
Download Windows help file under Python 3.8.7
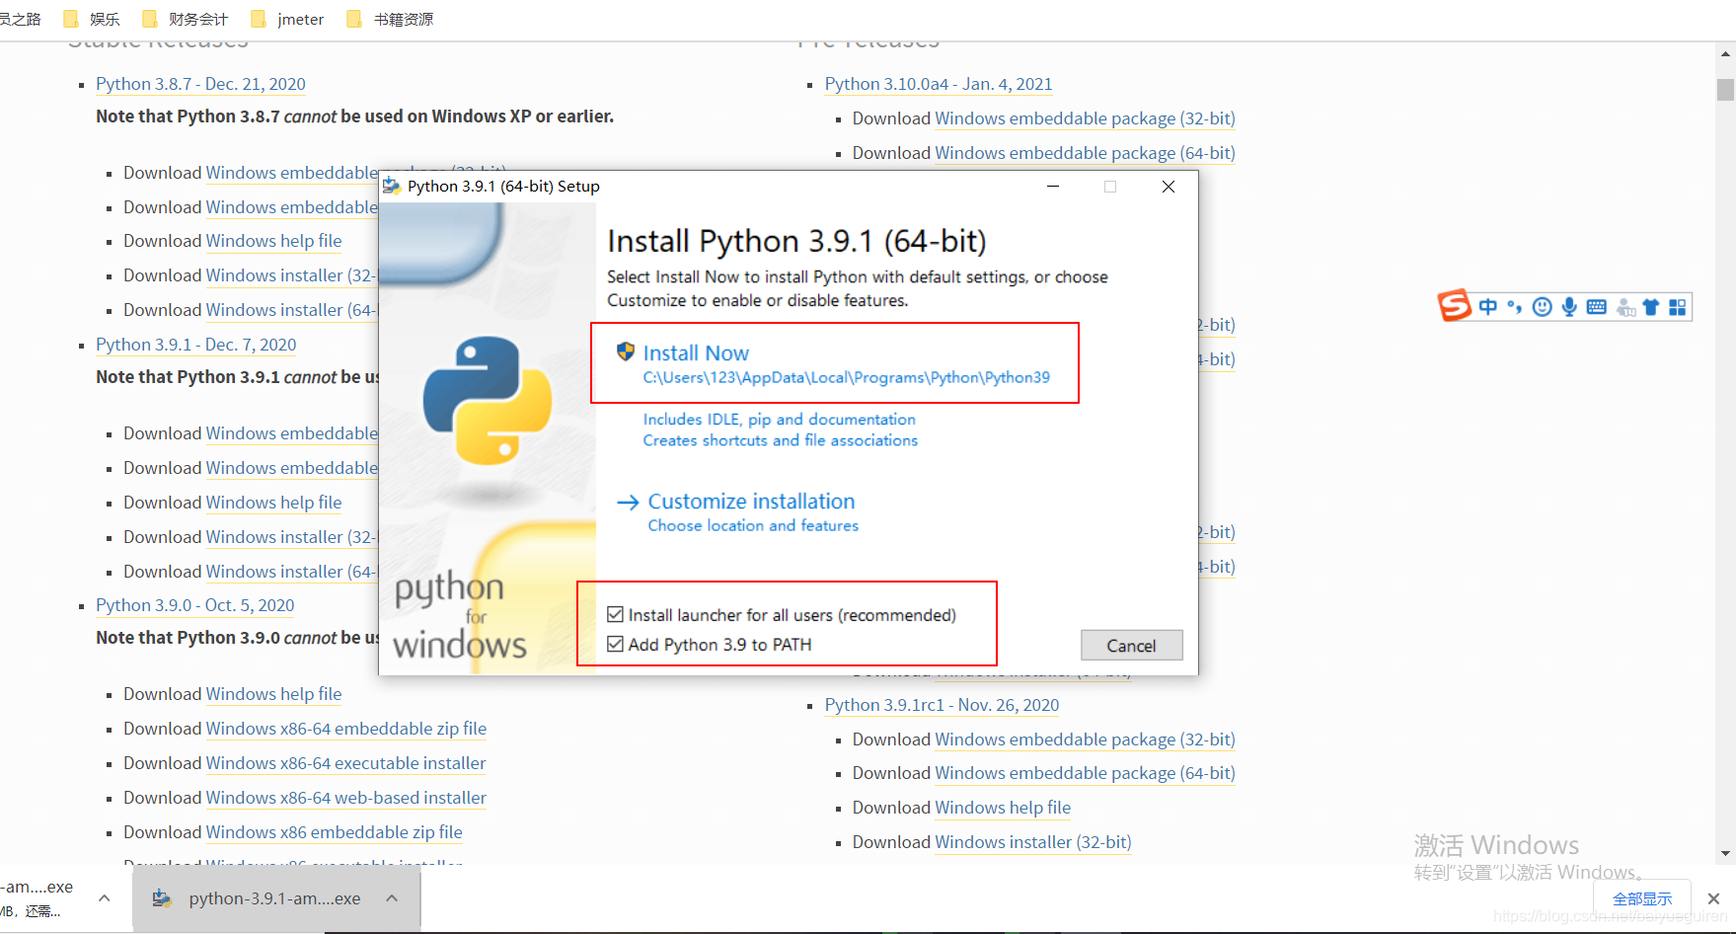(x=273, y=241)
